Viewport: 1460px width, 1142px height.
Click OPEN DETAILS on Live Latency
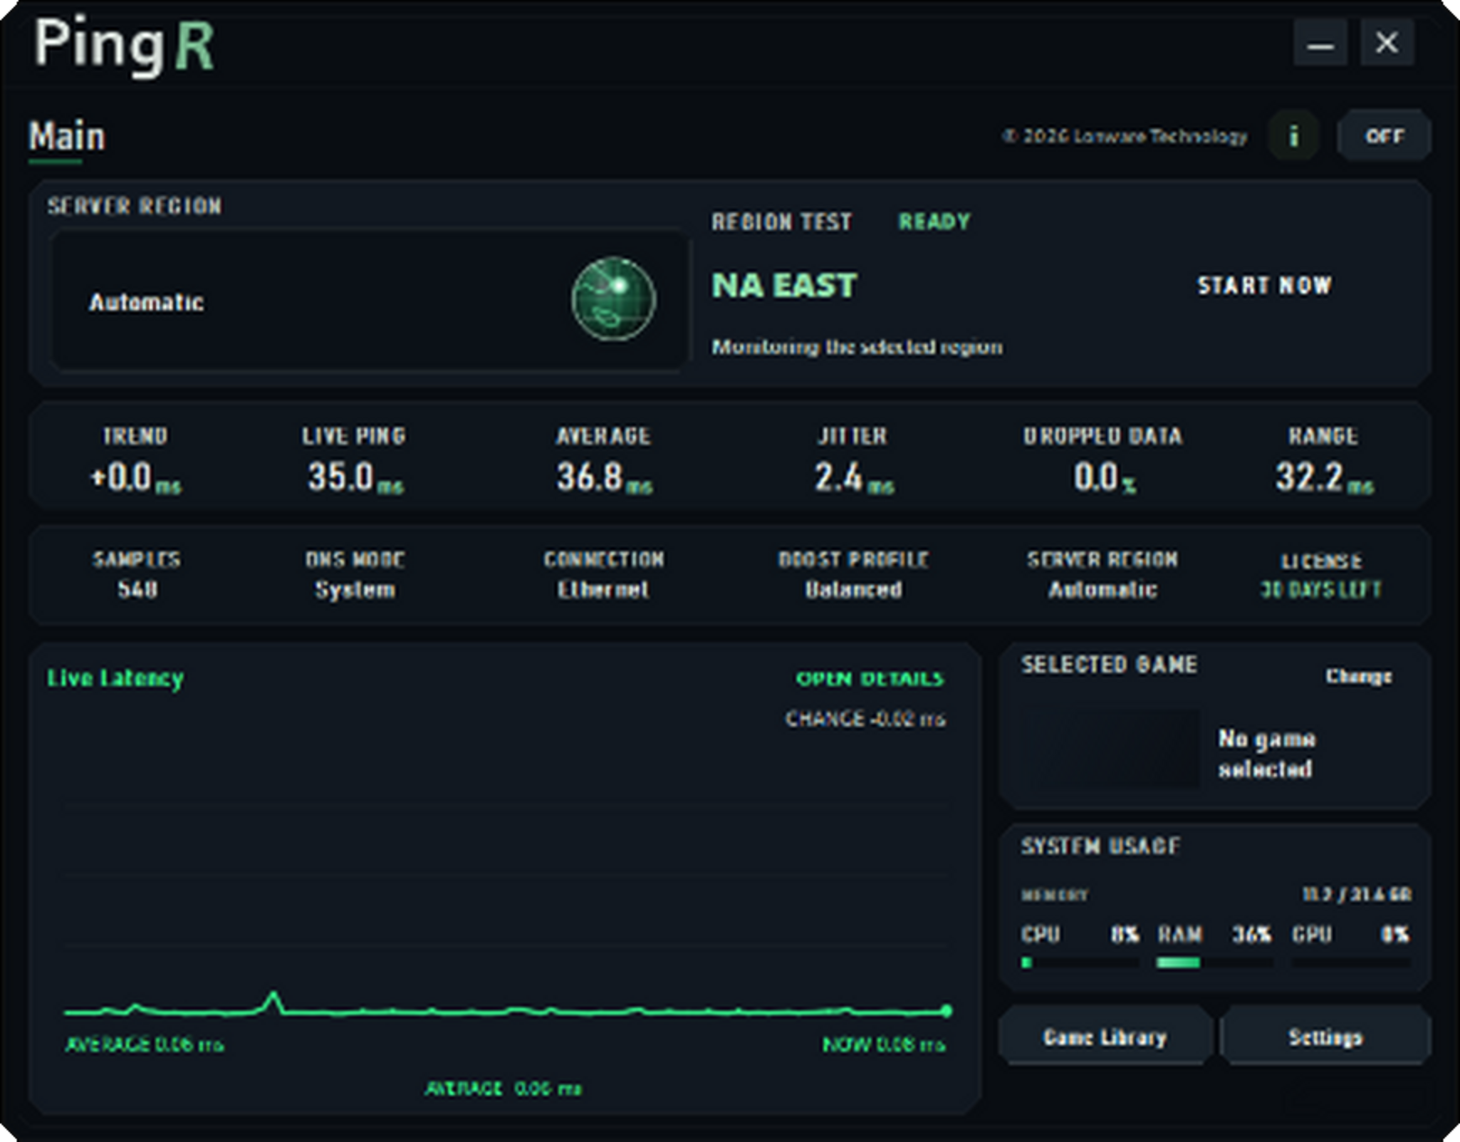point(870,678)
